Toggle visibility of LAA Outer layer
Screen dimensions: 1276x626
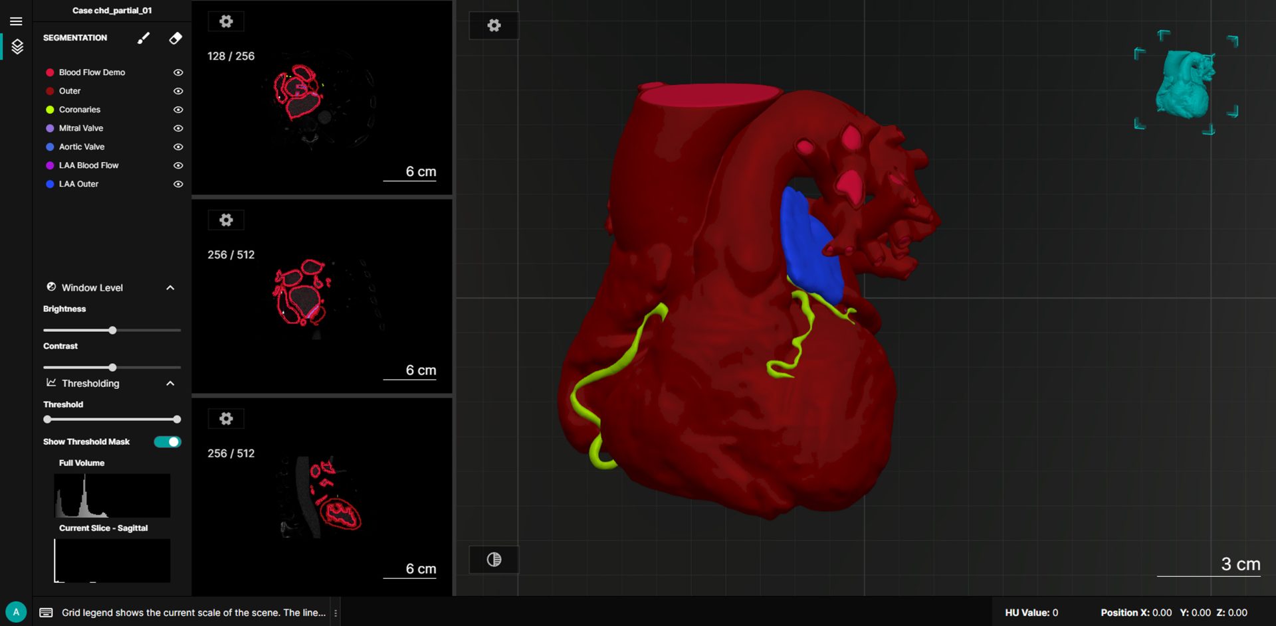(x=178, y=184)
